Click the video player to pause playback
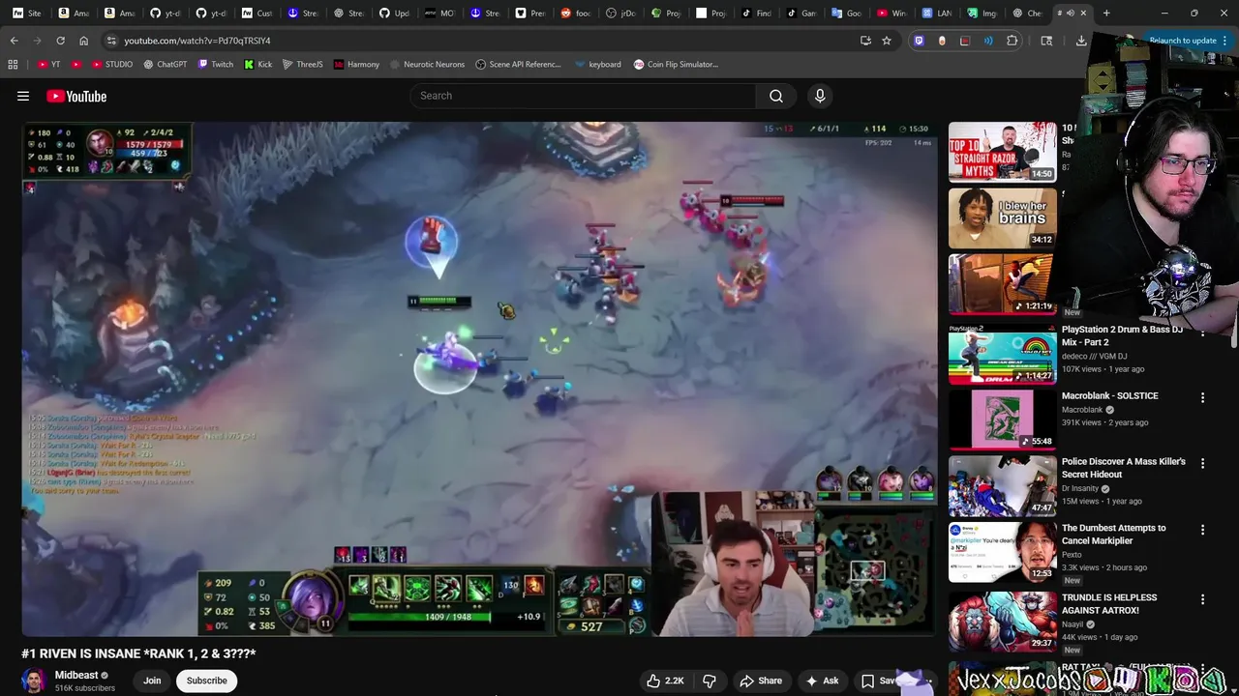1239x696 pixels. pyautogui.click(x=479, y=379)
